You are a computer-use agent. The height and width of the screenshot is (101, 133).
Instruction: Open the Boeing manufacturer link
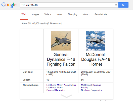[85, 88]
